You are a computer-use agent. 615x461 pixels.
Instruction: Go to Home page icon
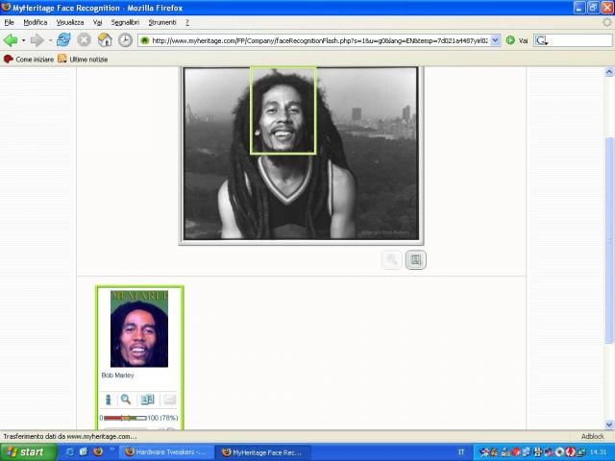coord(105,40)
